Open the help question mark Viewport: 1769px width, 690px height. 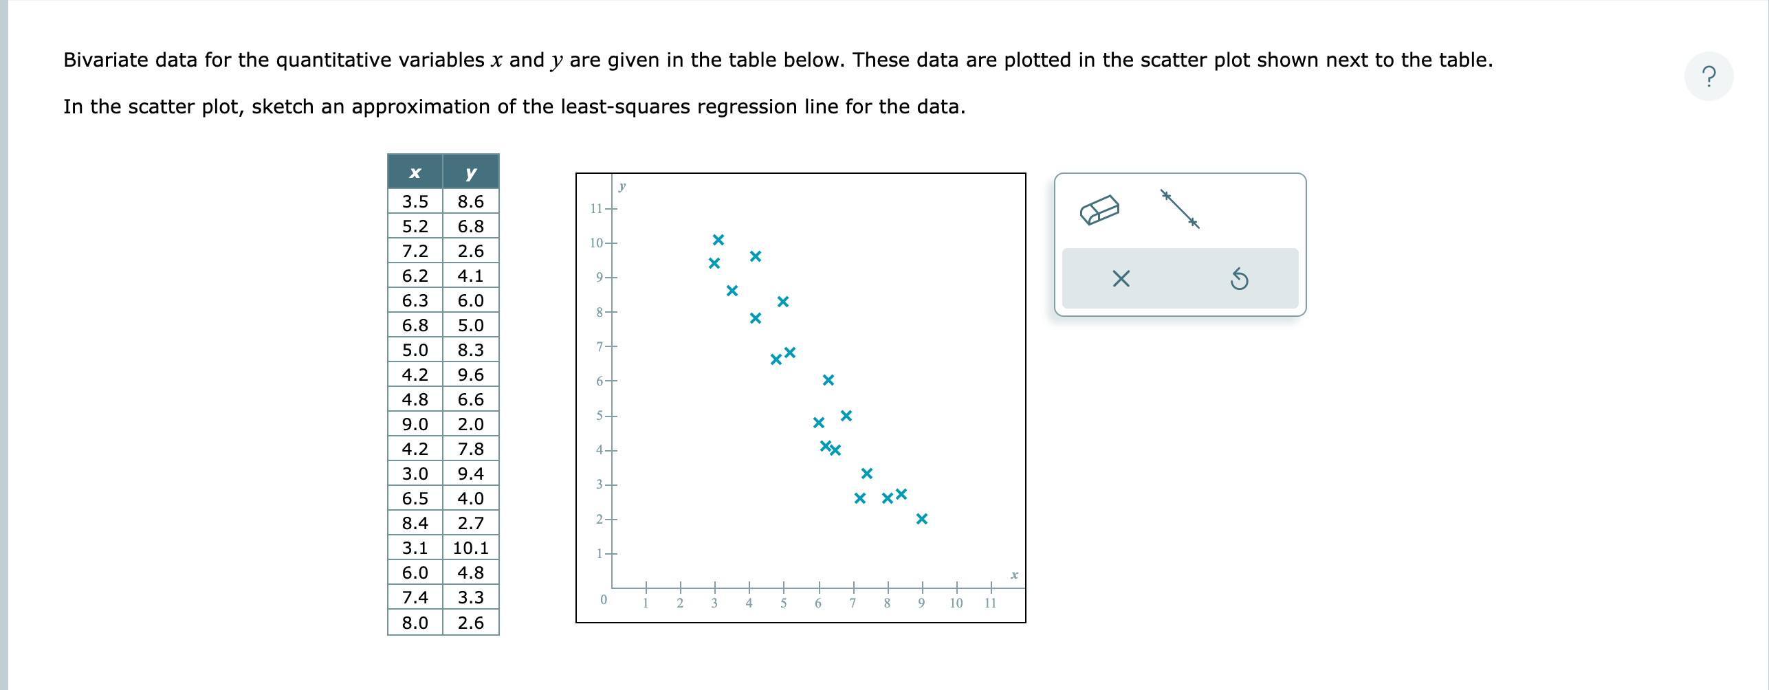1709,76
